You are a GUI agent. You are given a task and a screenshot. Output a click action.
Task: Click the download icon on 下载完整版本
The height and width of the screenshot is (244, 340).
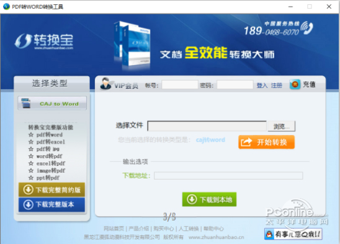point(28,204)
